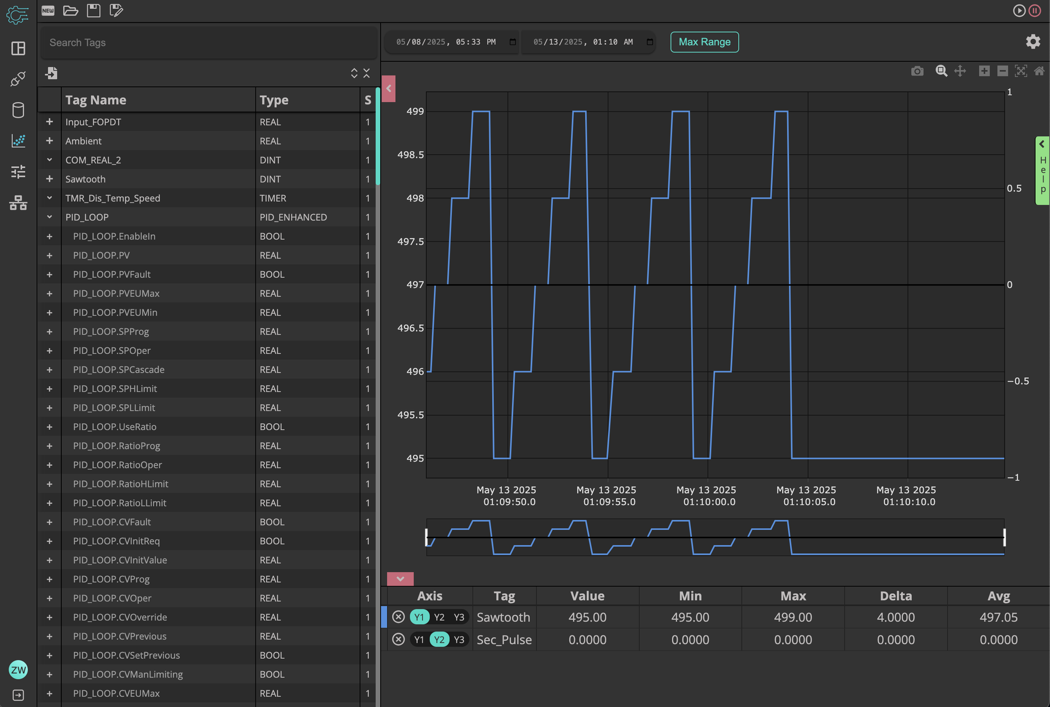1050x707 pixels.
Task: Click the Search Tags input field
Action: pos(208,43)
